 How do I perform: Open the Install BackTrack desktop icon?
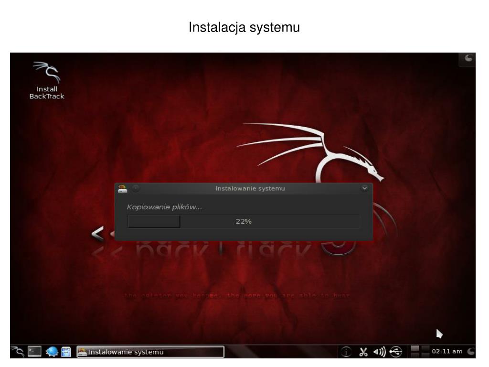[x=47, y=80]
